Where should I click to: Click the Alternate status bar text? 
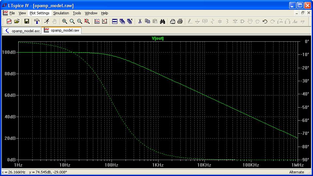coord(297,172)
